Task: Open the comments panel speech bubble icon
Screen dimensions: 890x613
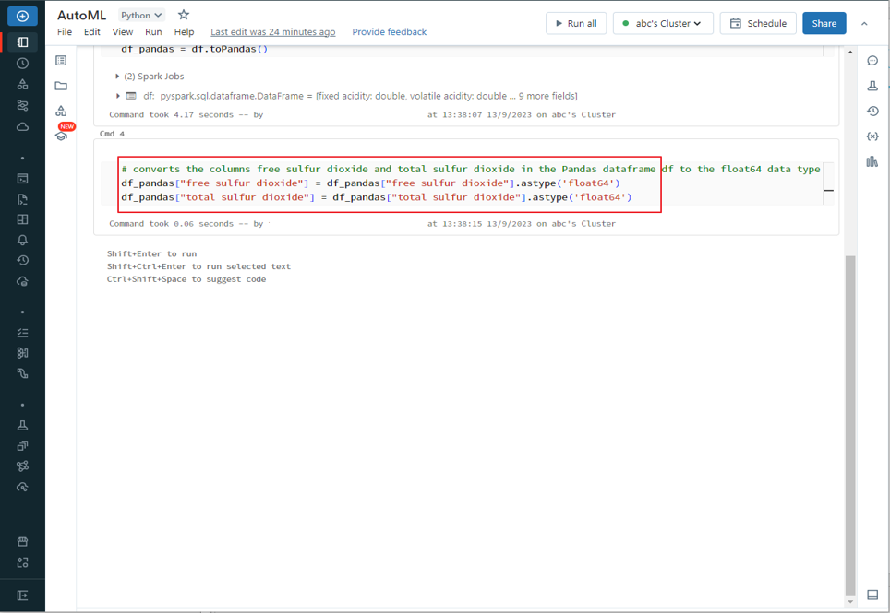Action: [x=872, y=61]
